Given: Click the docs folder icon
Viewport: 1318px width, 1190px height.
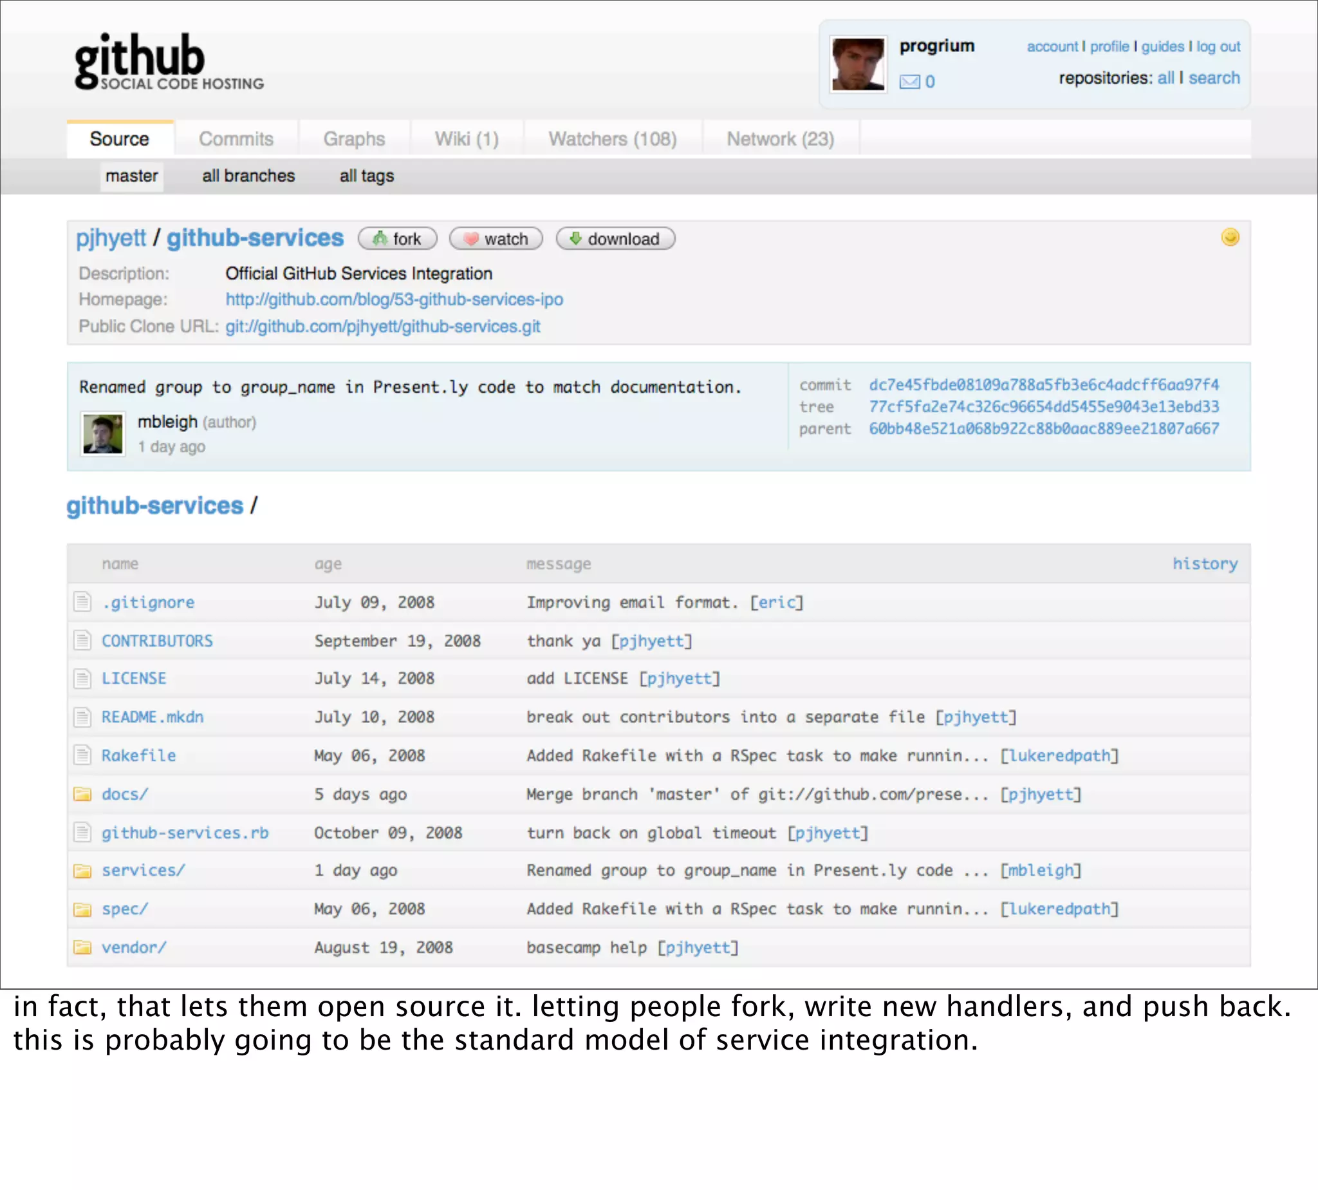Looking at the screenshot, I should click(82, 794).
